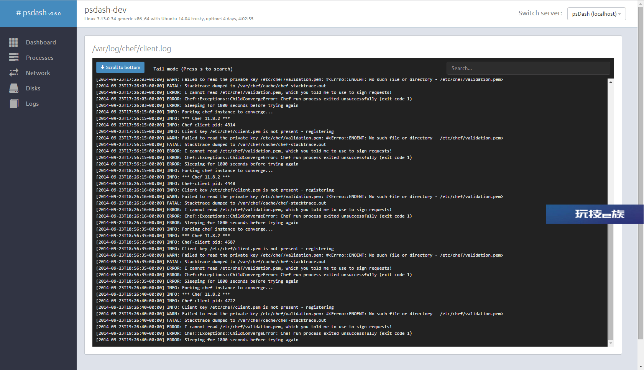Click the 17:56:15 *** Chef 11.8.2 *** line
The image size is (644, 370).
163,118
